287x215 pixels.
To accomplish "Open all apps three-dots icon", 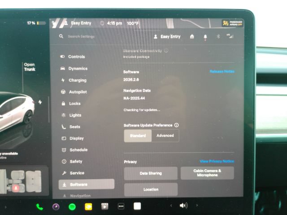I will click(121, 206).
